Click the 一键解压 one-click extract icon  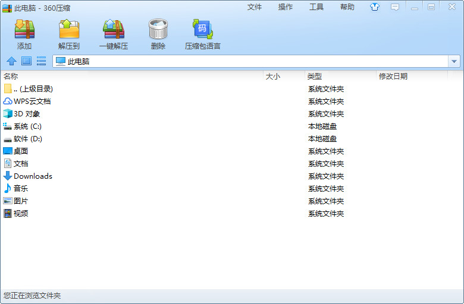coord(114,29)
